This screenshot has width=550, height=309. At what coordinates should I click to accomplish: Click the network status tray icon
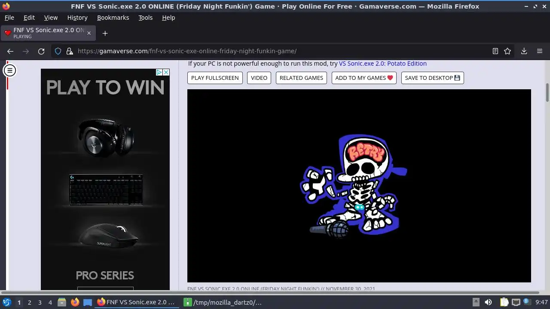pos(516,302)
